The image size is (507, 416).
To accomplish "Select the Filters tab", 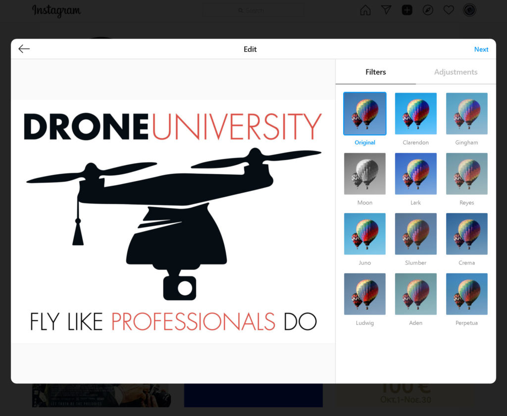I will (375, 72).
